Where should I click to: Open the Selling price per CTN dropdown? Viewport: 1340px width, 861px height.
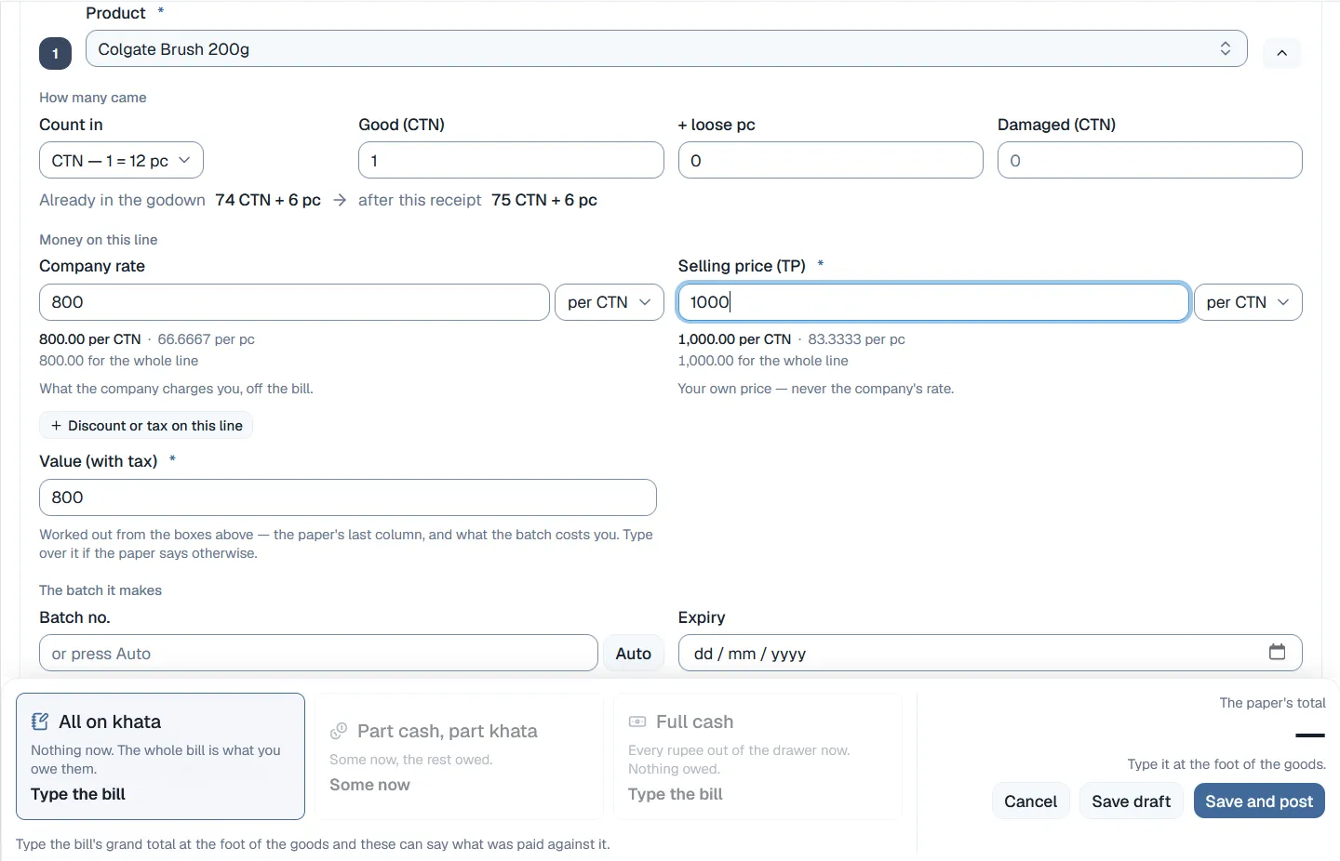pyautogui.click(x=1248, y=302)
